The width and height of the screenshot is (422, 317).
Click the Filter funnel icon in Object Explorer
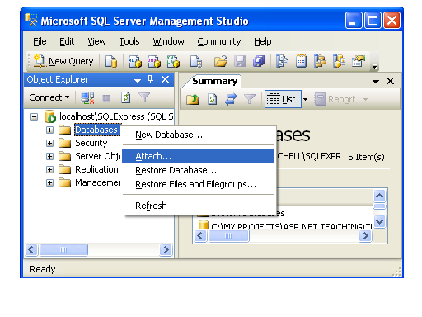click(144, 97)
